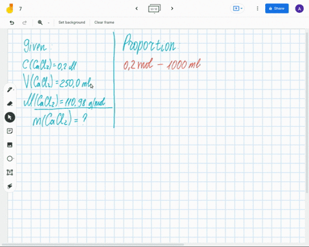Insert an image
This screenshot has height=247, width=309.
point(10,145)
